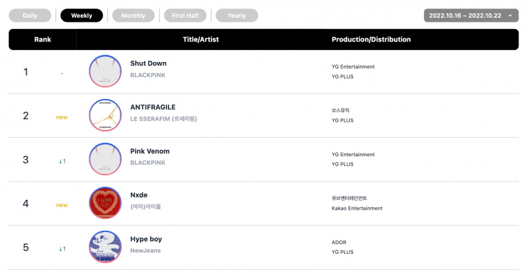
Task: Click Pink Venom album cover image
Action: tap(105, 159)
